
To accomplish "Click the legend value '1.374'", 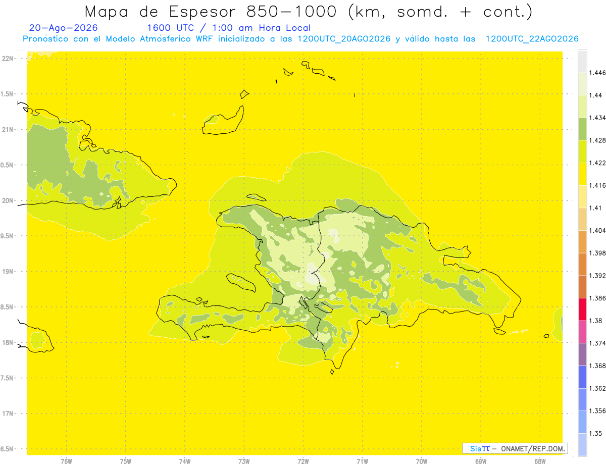I will point(598,343).
